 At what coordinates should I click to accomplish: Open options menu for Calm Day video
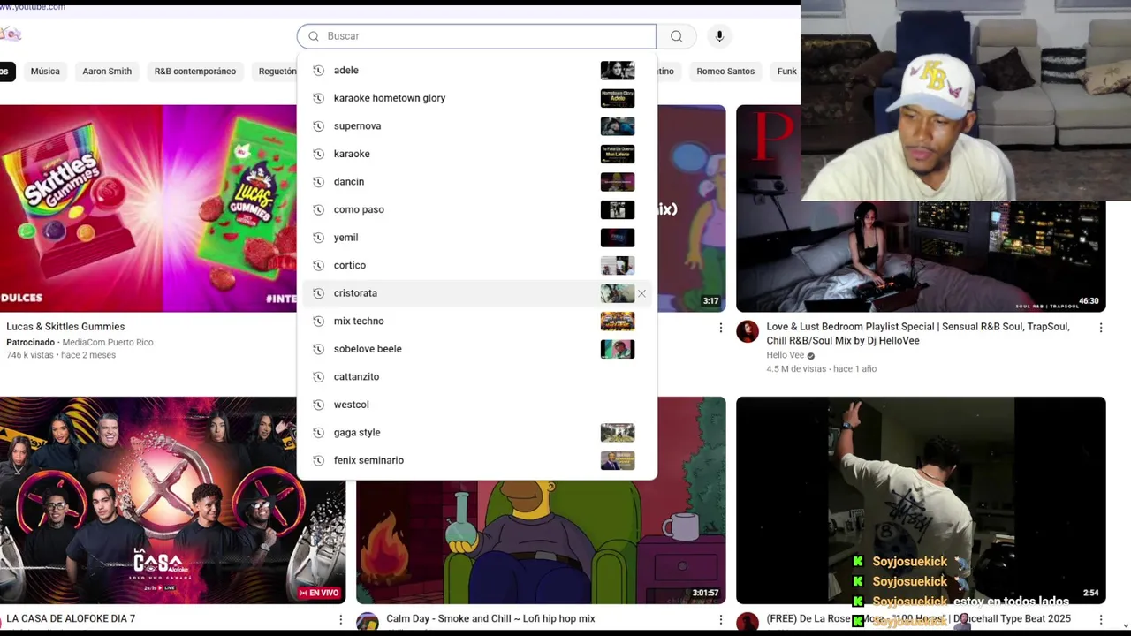(x=720, y=620)
